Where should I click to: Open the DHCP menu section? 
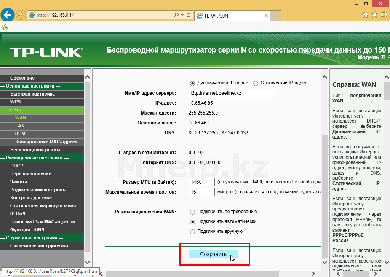point(17,166)
